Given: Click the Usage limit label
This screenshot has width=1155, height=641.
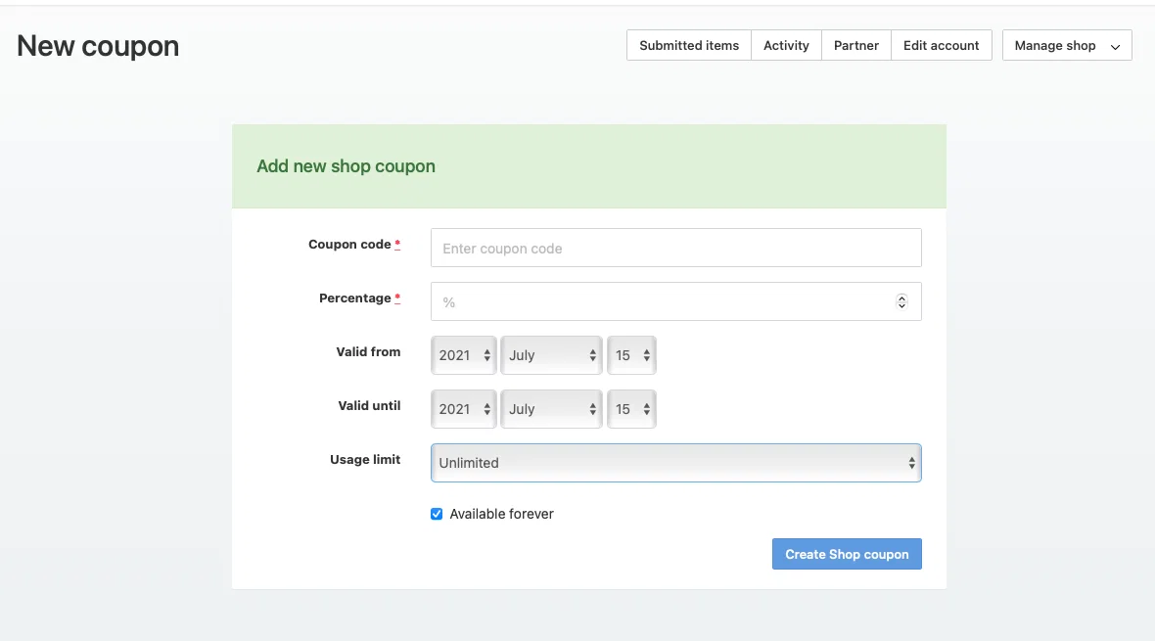Looking at the screenshot, I should click(x=365, y=460).
